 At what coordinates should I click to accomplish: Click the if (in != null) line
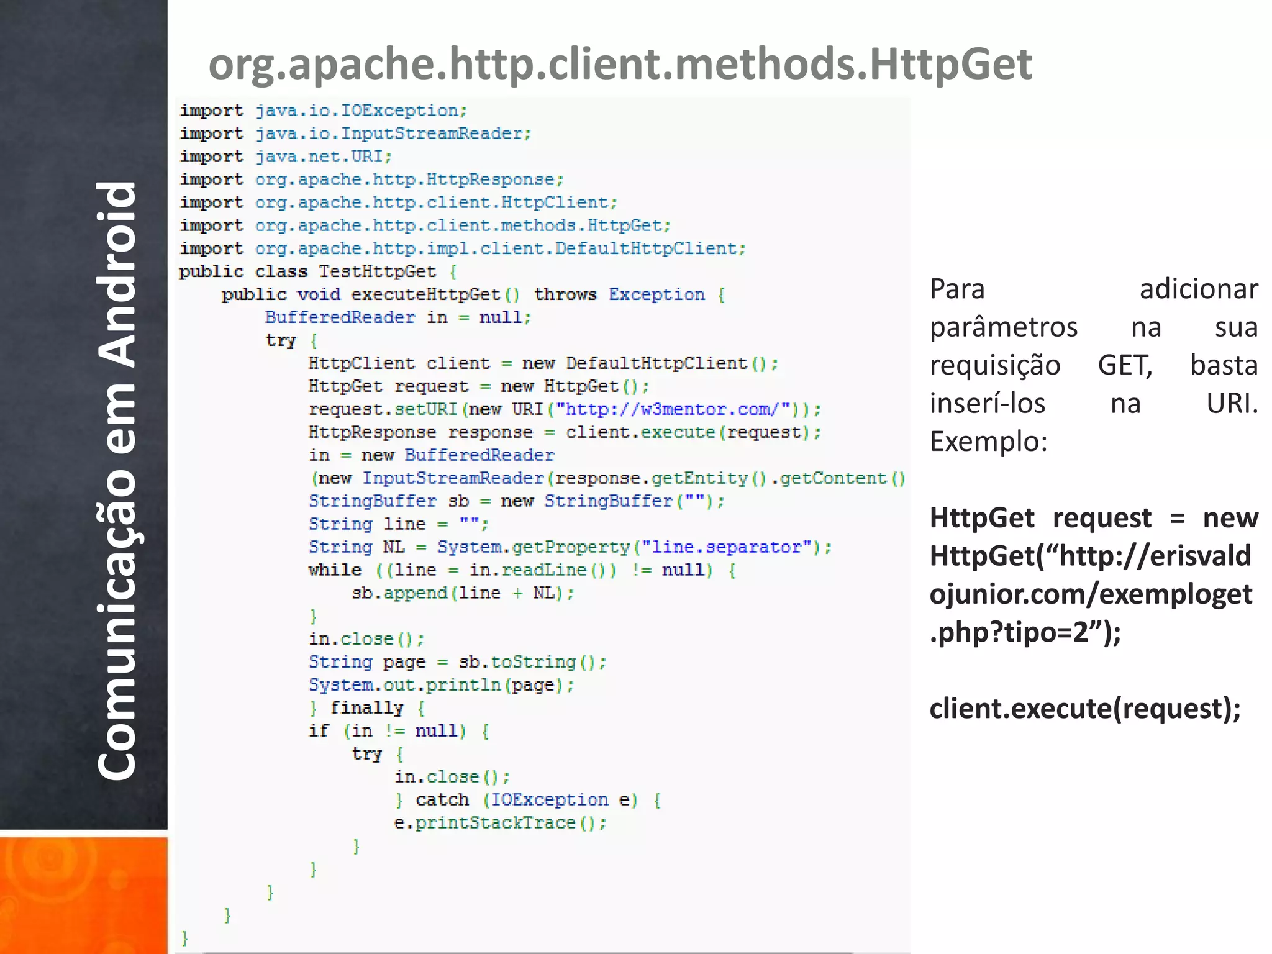point(399,731)
